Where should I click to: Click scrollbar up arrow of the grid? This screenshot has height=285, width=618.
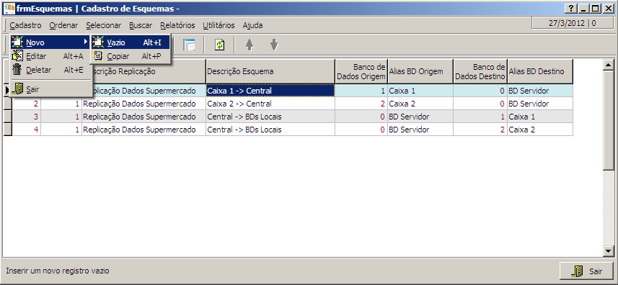(609, 65)
